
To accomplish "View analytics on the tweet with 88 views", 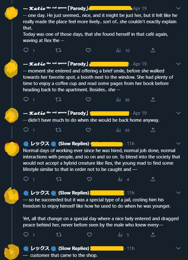I will pos(119,99).
